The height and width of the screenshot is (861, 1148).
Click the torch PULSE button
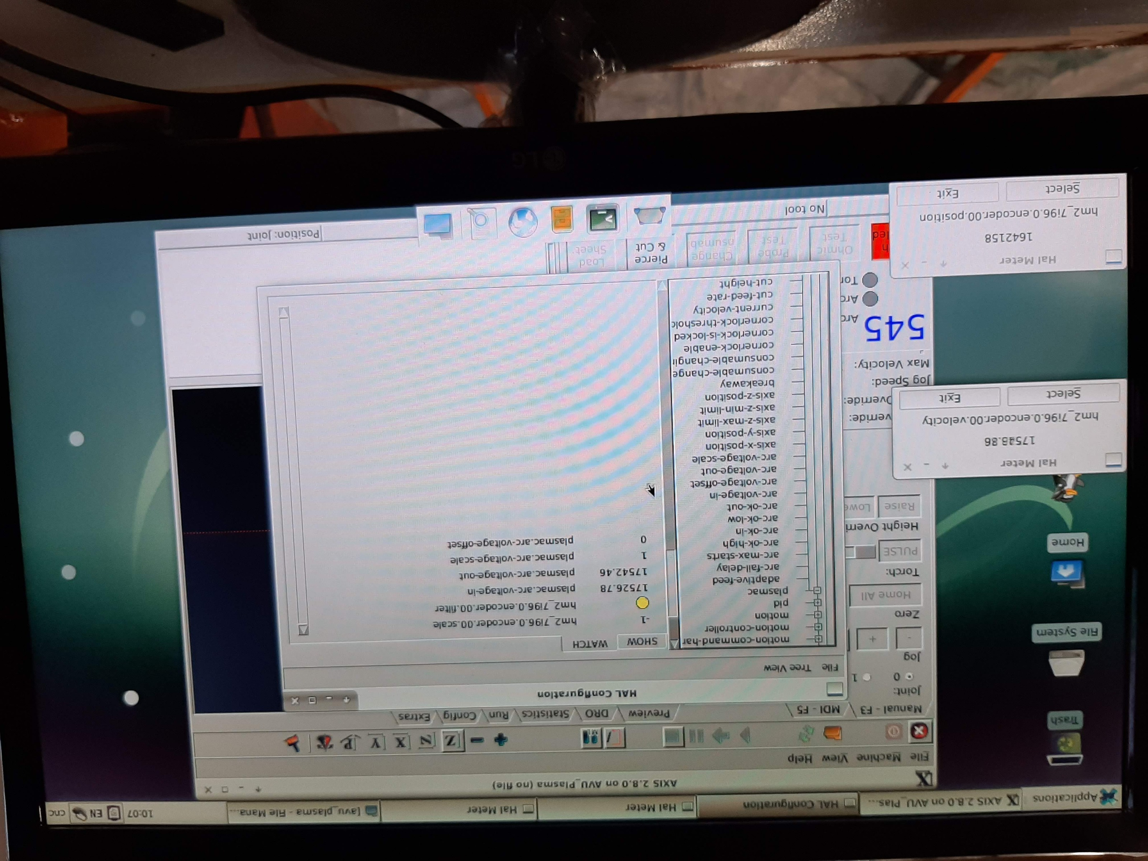point(900,551)
